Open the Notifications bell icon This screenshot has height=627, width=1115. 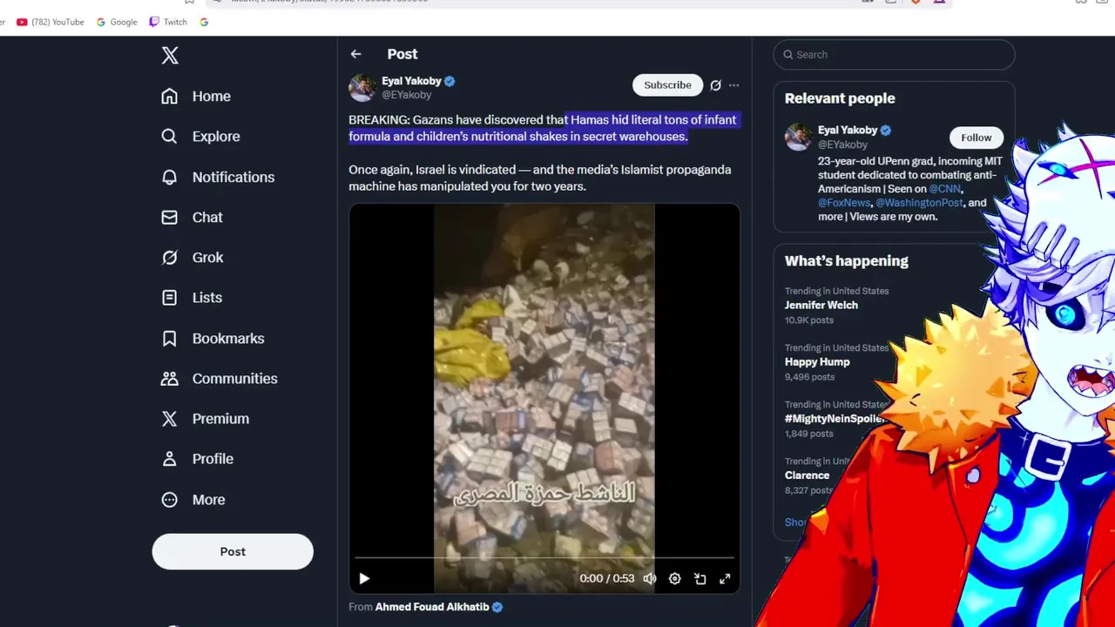(x=170, y=177)
